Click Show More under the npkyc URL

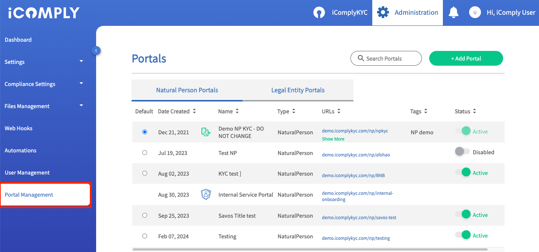(333, 139)
